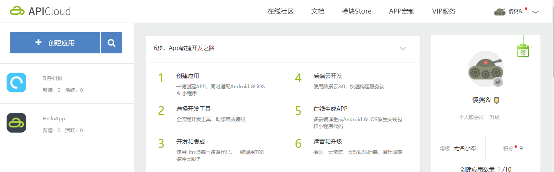The image size is (554, 172).
Task: Open the 知乎日报 app icon
Action: pyautogui.click(x=16, y=83)
